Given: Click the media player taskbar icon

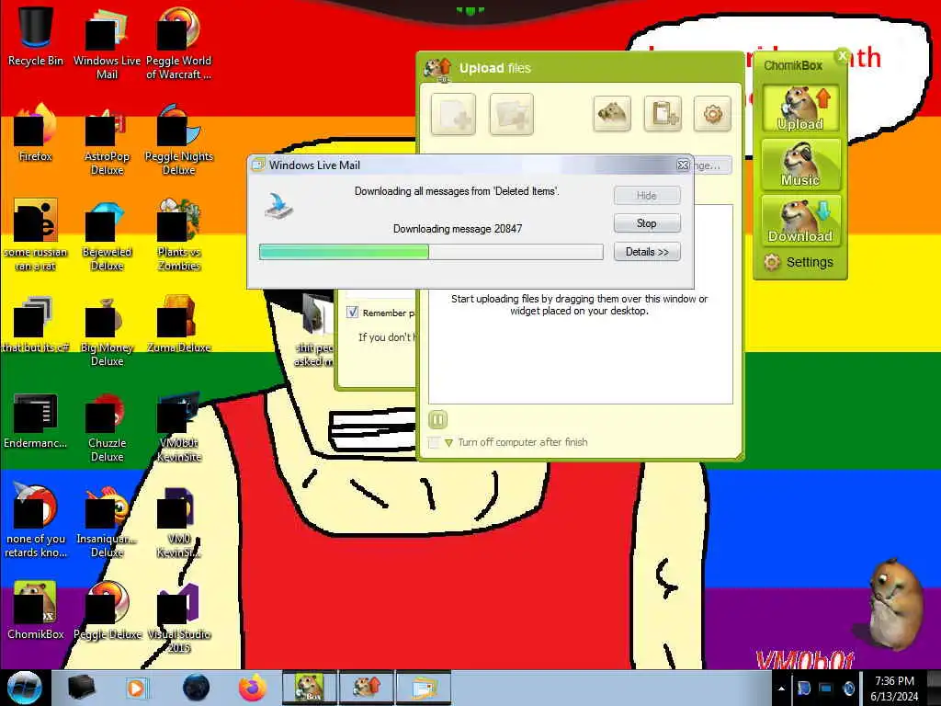Looking at the screenshot, I should [x=138, y=688].
